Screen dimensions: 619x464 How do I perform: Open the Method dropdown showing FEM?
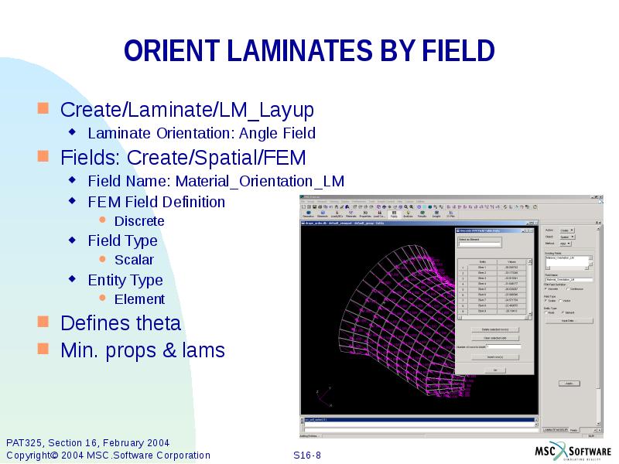[x=565, y=242]
